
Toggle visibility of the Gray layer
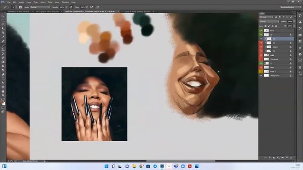(261, 67)
